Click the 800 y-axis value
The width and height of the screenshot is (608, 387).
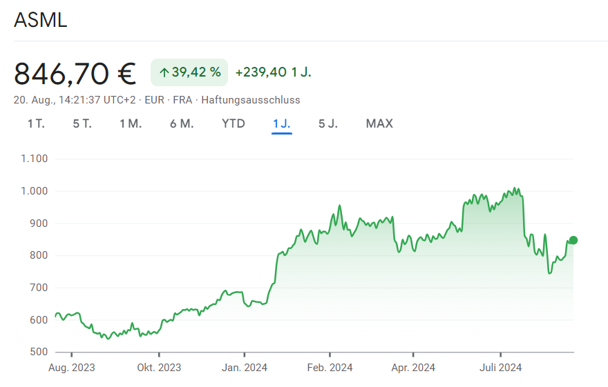click(39, 255)
